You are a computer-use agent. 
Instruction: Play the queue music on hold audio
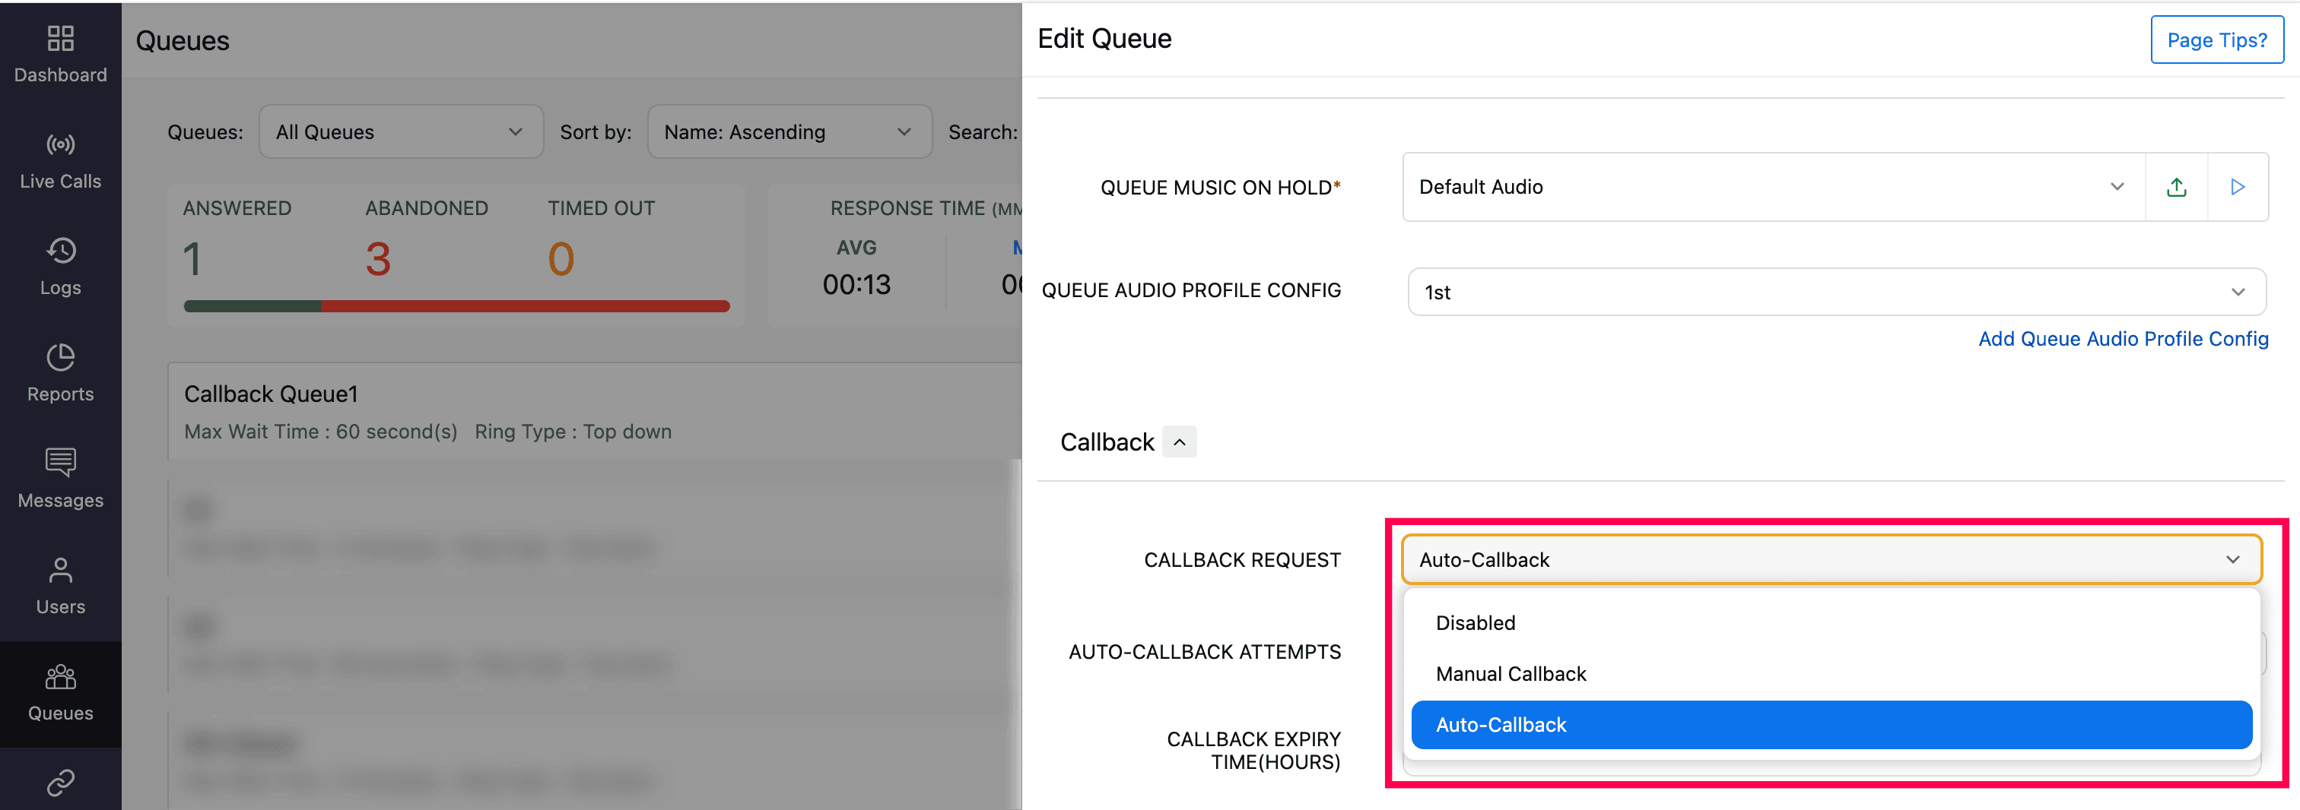(2238, 188)
